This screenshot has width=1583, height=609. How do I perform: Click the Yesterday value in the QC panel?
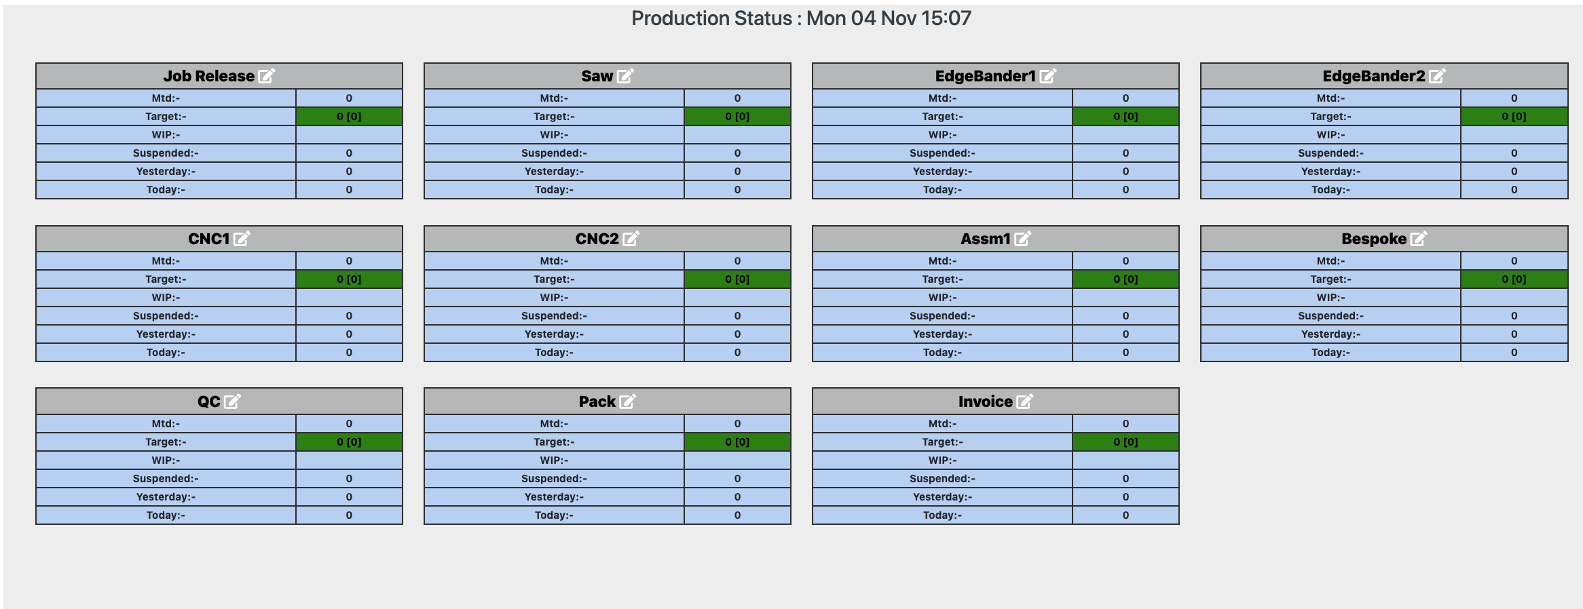pos(349,497)
